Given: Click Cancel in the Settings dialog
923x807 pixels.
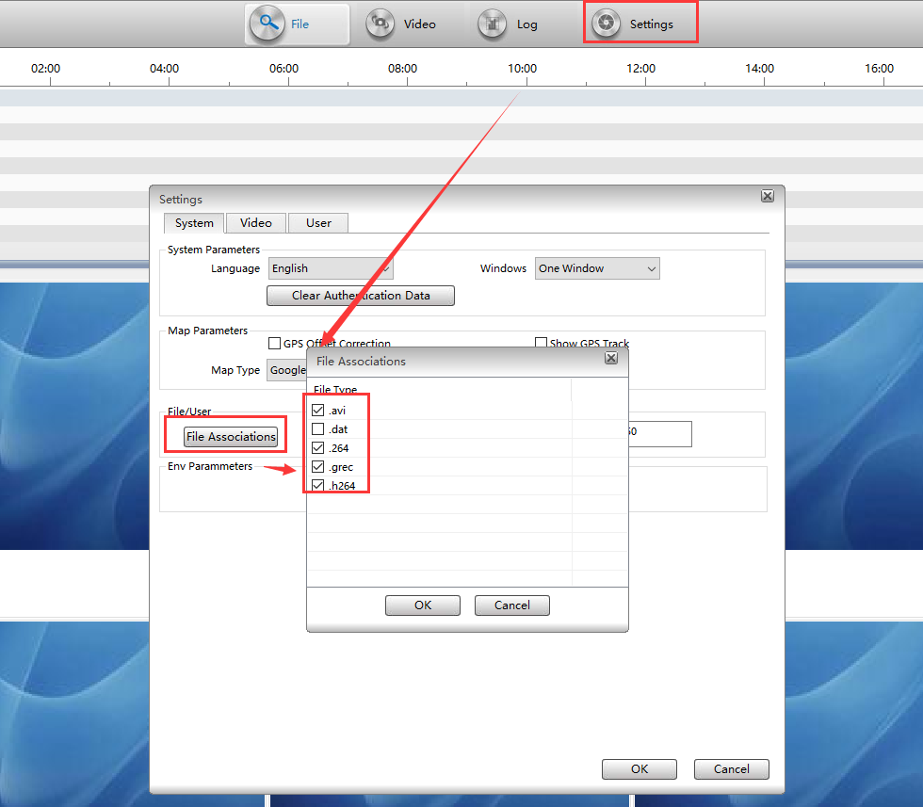Looking at the screenshot, I should (x=732, y=769).
